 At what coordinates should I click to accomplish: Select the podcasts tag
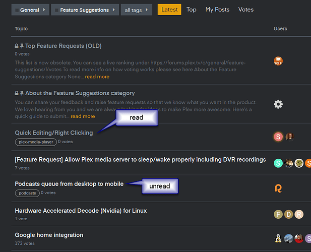coord(27,193)
